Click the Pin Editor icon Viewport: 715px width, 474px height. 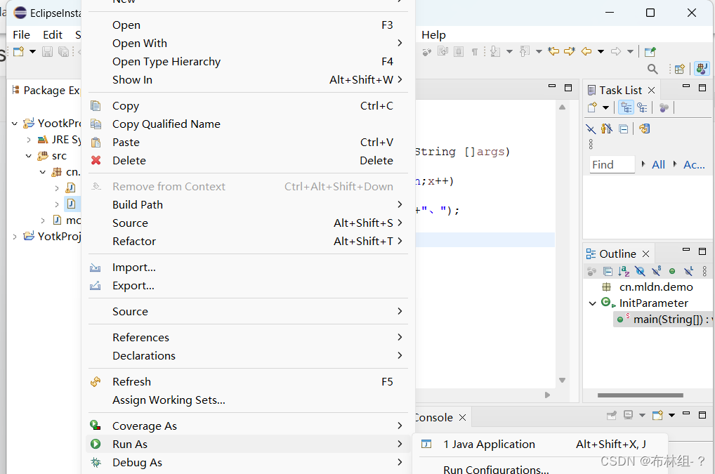[x=650, y=51]
